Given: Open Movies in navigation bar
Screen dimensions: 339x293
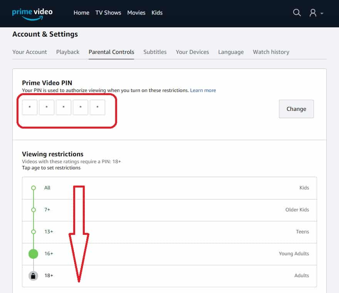Looking at the screenshot, I should (x=136, y=13).
